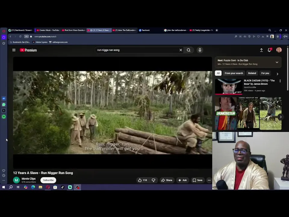This screenshot has height=217, width=289.
Task: Start voice search with the microphone icon
Action: tap(200, 50)
